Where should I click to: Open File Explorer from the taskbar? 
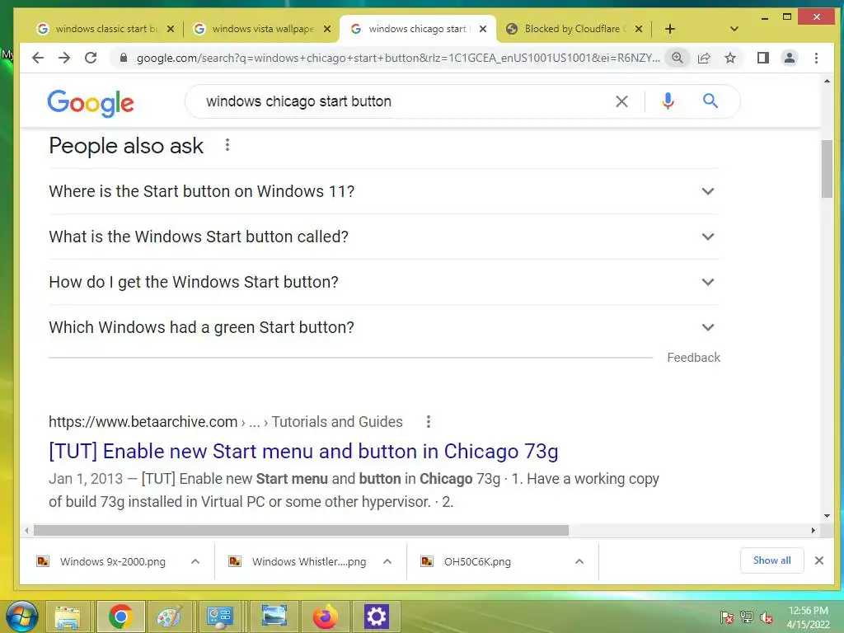[68, 617]
